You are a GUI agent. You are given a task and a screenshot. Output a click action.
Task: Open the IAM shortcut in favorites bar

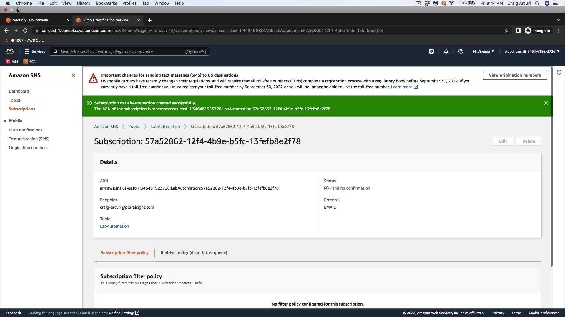(x=12, y=62)
